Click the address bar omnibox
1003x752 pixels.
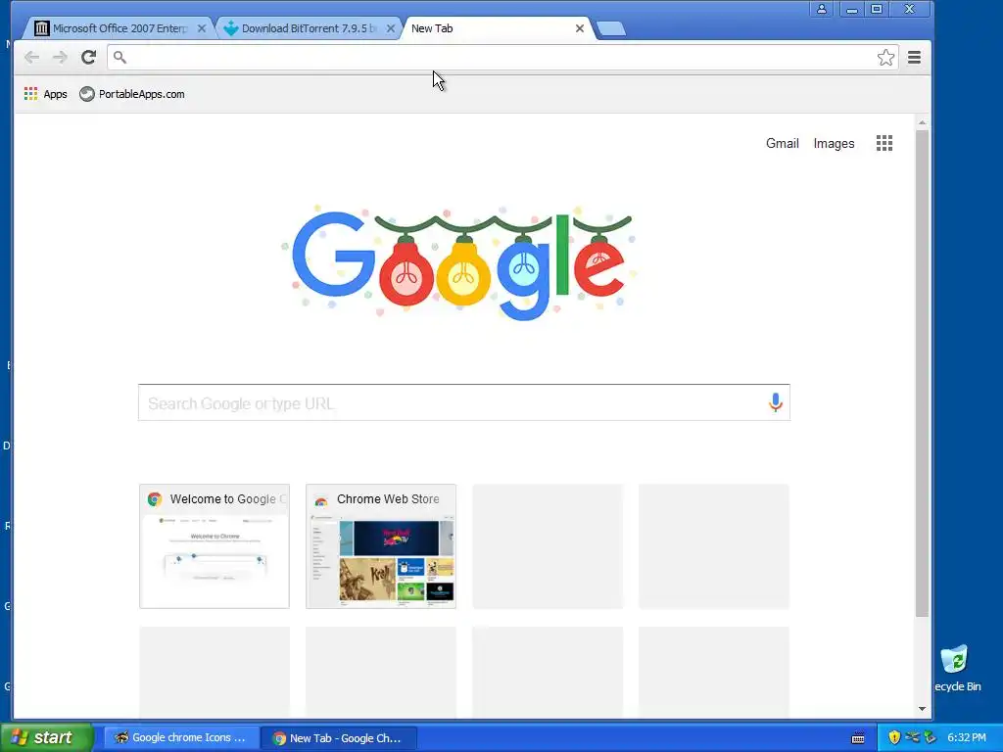coord(502,58)
